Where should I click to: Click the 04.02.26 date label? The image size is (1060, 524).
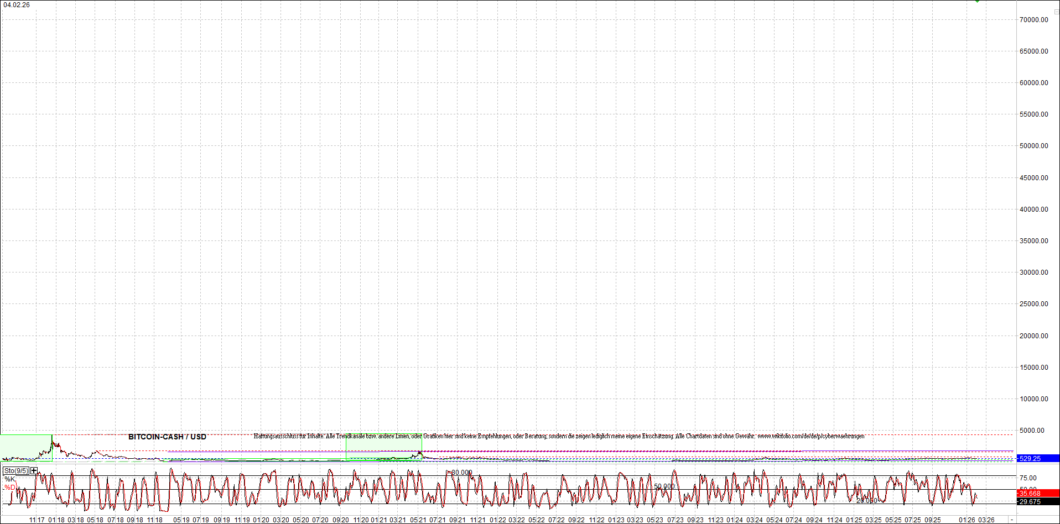point(17,5)
